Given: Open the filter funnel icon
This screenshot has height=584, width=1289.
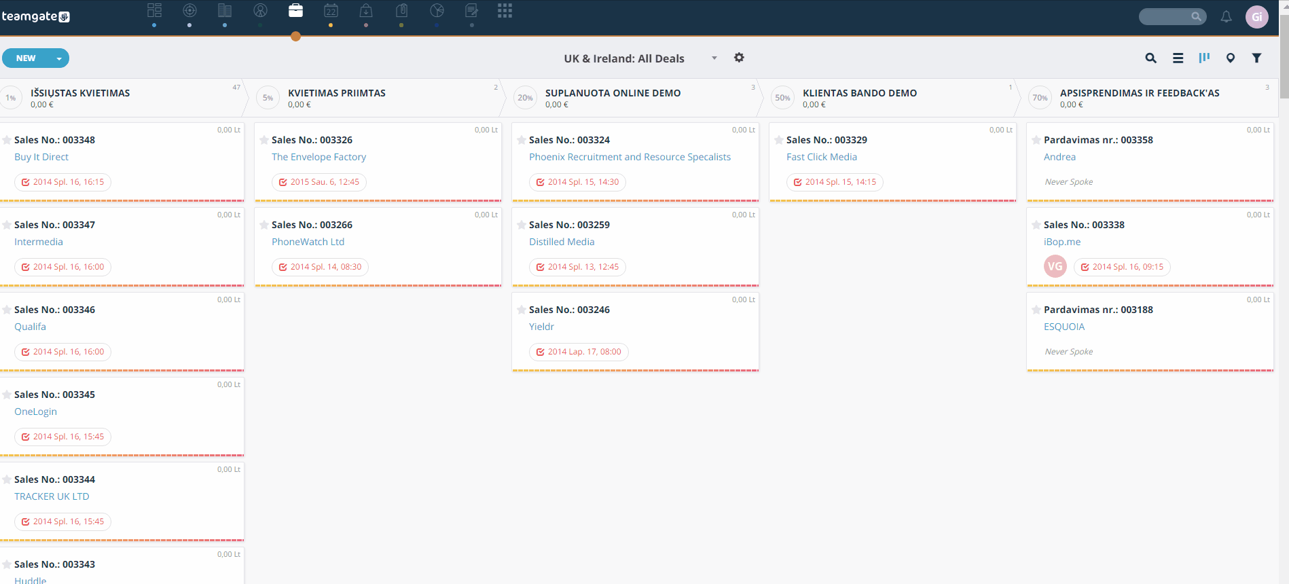Looking at the screenshot, I should coord(1256,58).
